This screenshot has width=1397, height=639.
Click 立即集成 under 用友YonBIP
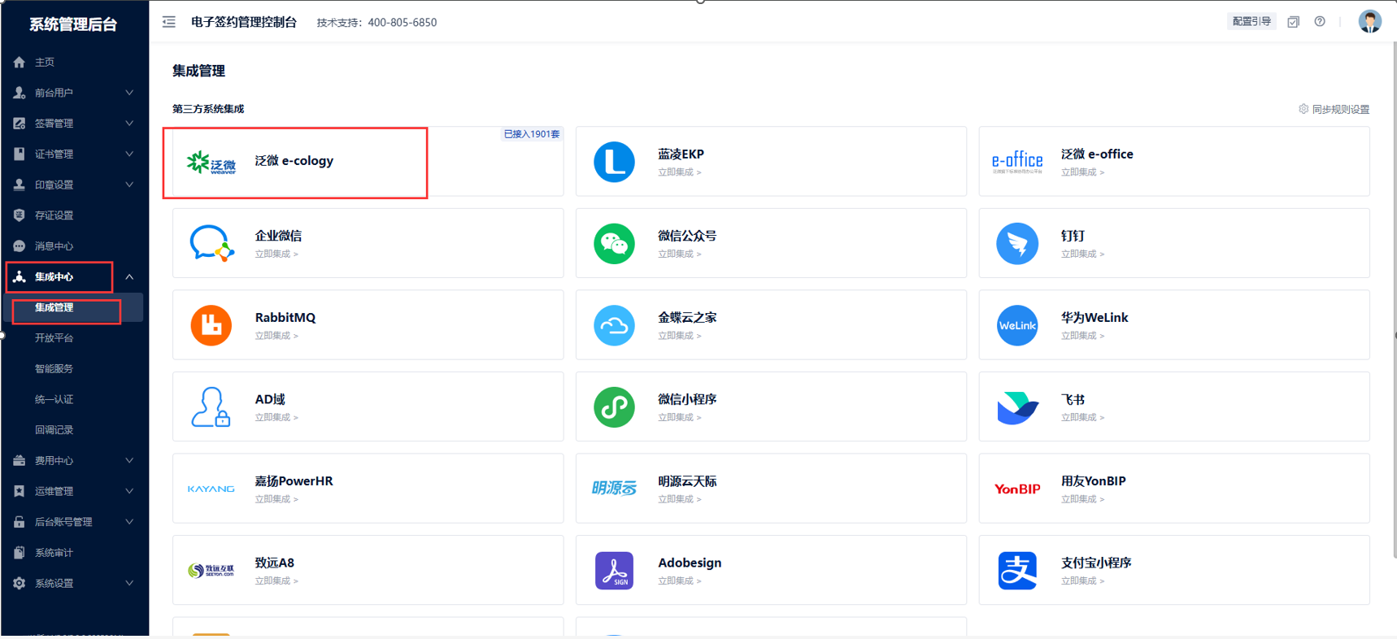[x=1082, y=499]
